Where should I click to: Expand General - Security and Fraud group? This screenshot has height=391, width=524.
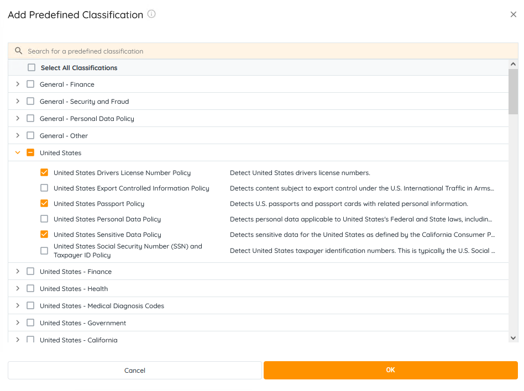pyautogui.click(x=18, y=102)
